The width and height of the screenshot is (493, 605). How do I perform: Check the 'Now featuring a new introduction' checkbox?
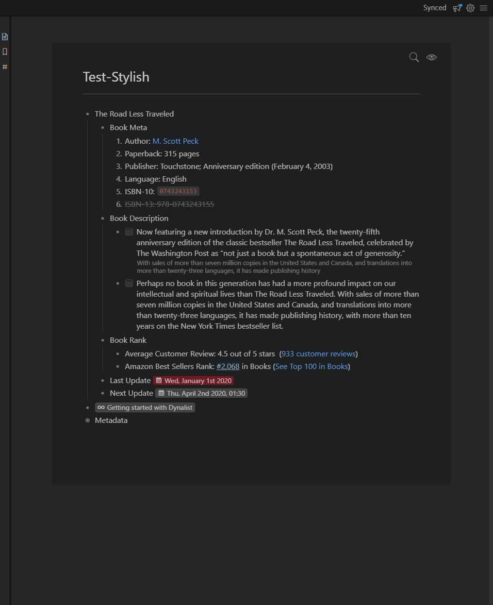129,232
